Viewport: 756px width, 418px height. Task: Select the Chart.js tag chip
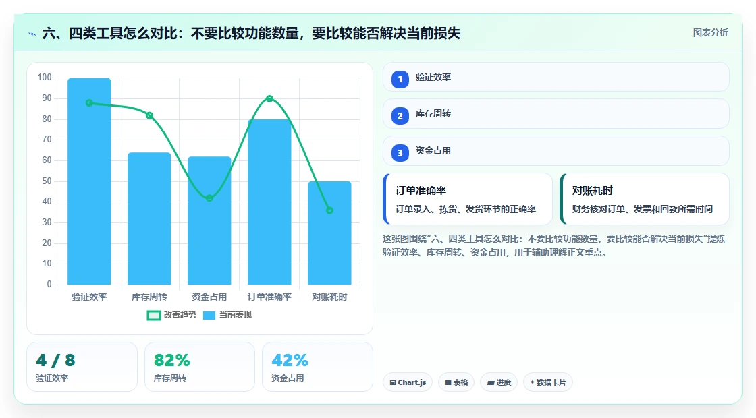coord(408,382)
